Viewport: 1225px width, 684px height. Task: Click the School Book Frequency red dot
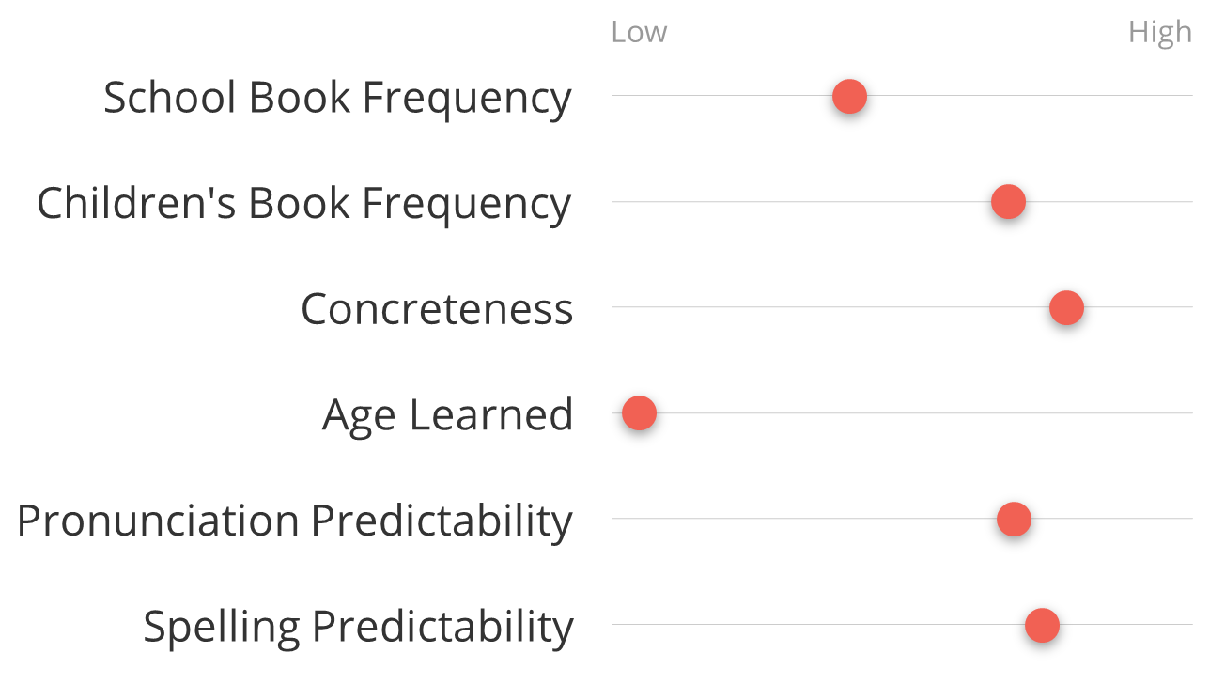[x=849, y=96]
